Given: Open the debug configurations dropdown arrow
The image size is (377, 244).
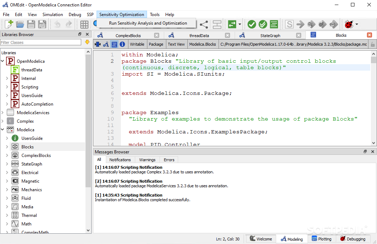Looking at the screenshot, I should pyautogui.click(x=357, y=24).
